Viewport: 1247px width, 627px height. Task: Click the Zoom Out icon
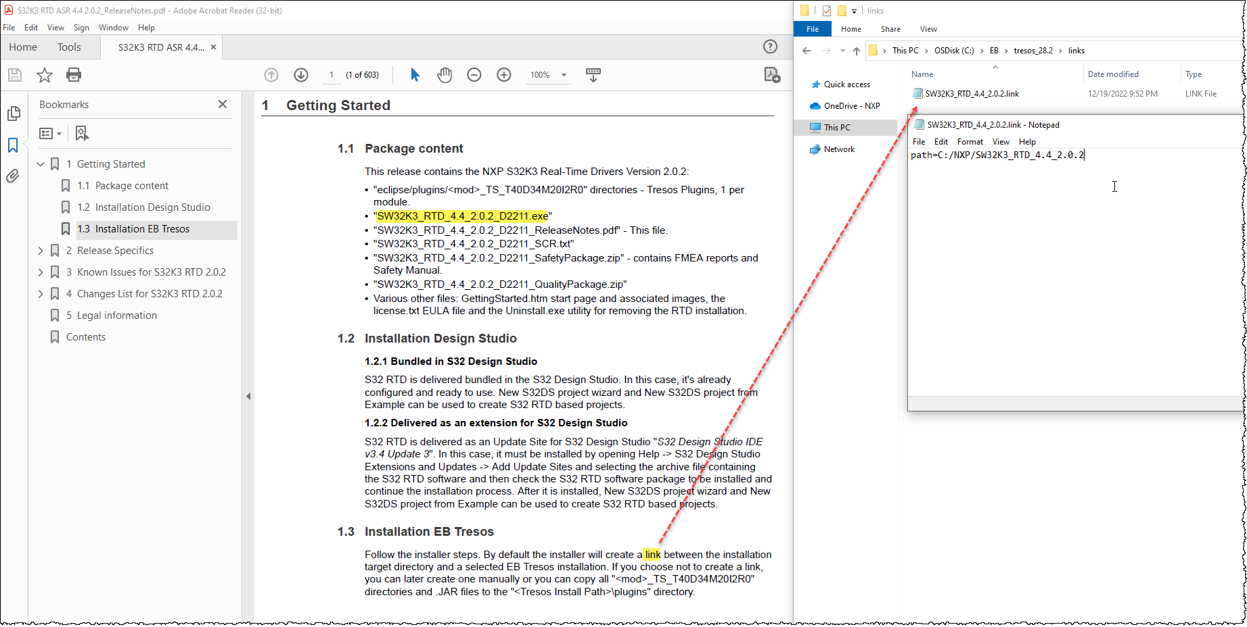tap(474, 75)
